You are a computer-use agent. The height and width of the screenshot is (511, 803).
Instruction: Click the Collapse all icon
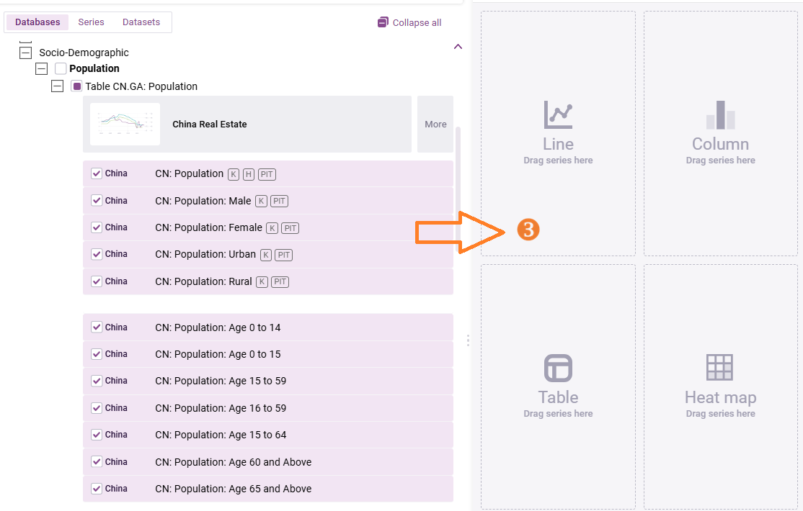tap(383, 22)
